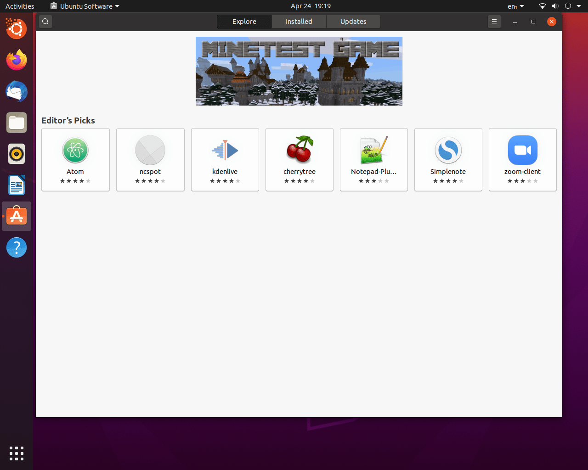The height and width of the screenshot is (470, 588).
Task: Click the star rating under Atom
Action: 75,181
